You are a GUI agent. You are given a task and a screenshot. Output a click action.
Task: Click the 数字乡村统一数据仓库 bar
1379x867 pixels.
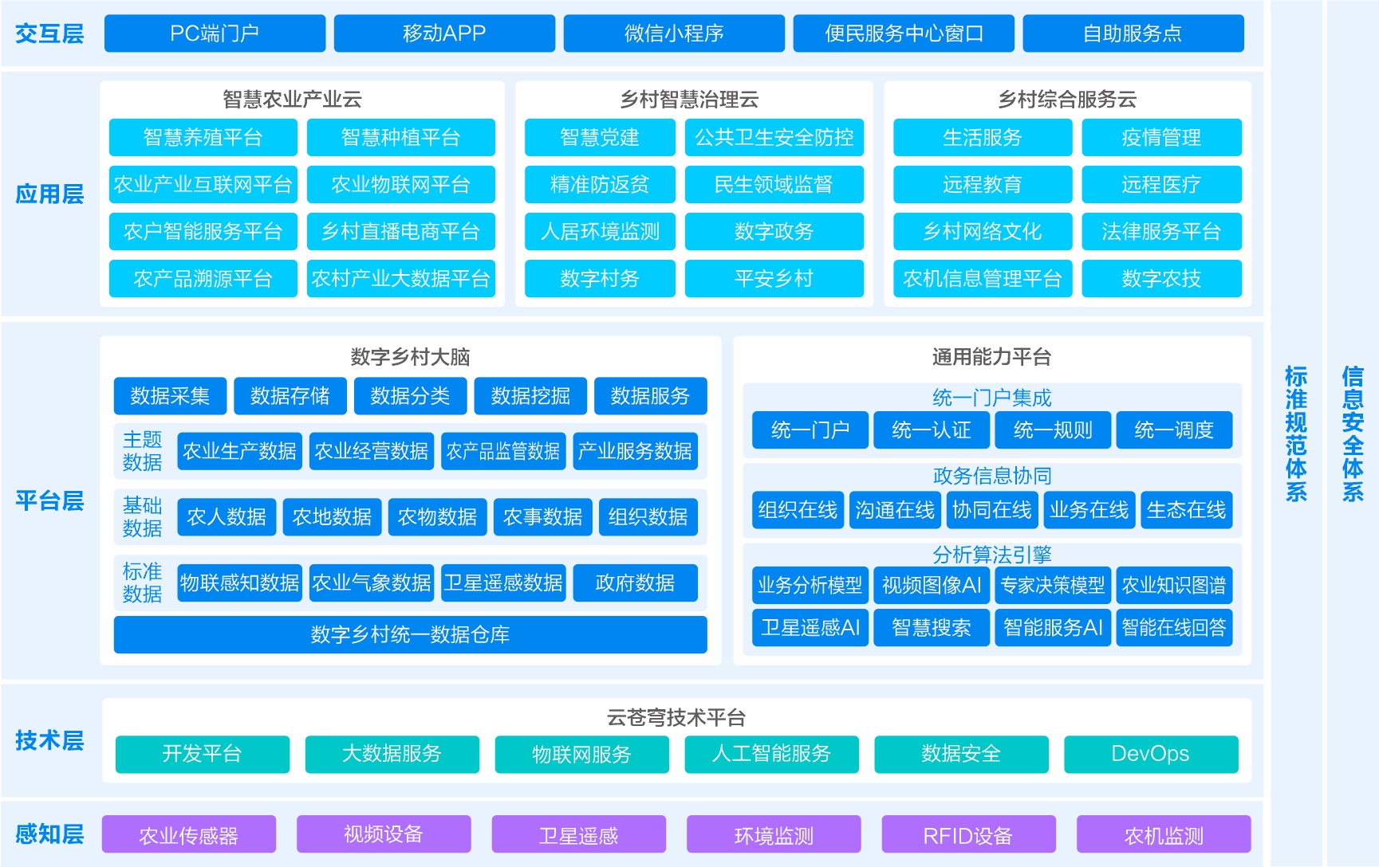point(410,635)
